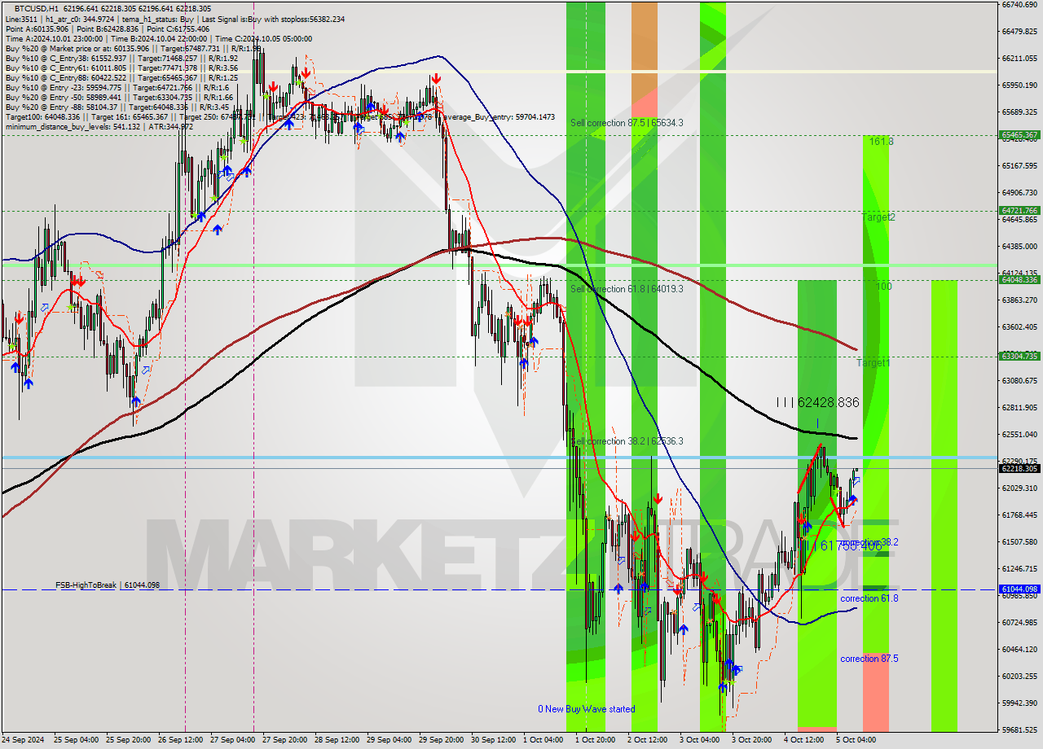Select the blue 'correction 61.8' label

tap(869, 598)
